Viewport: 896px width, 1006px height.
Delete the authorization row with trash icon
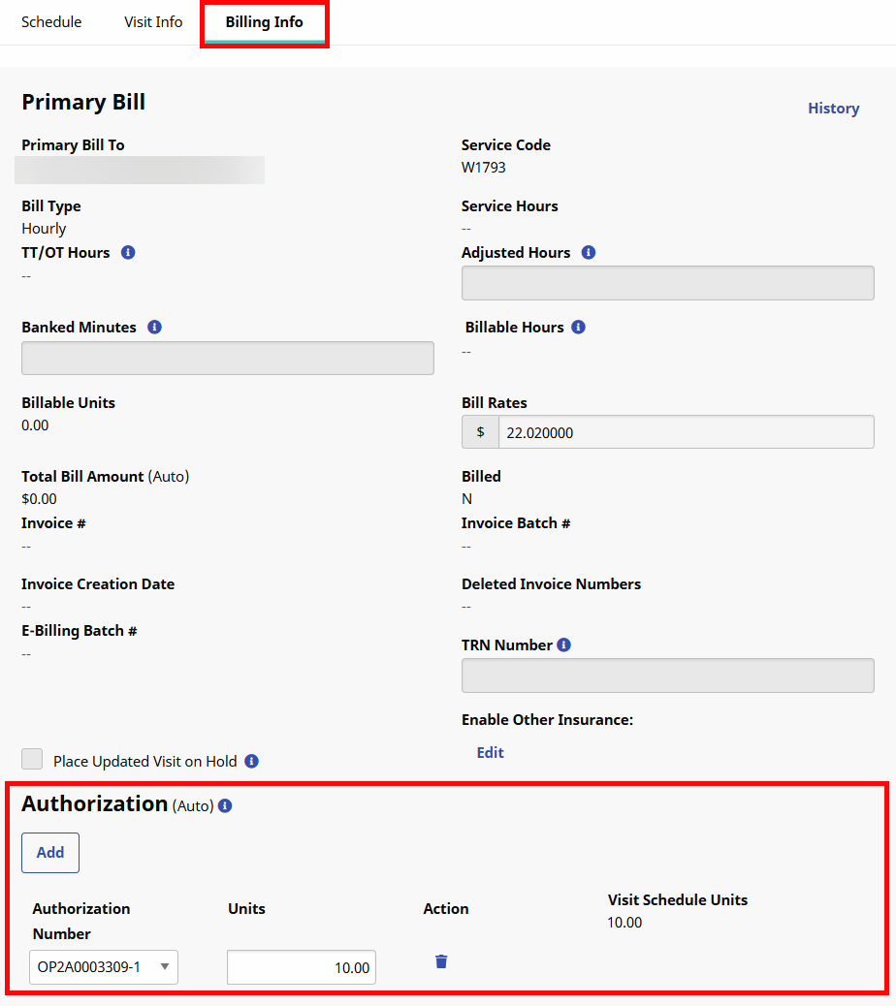[441, 961]
